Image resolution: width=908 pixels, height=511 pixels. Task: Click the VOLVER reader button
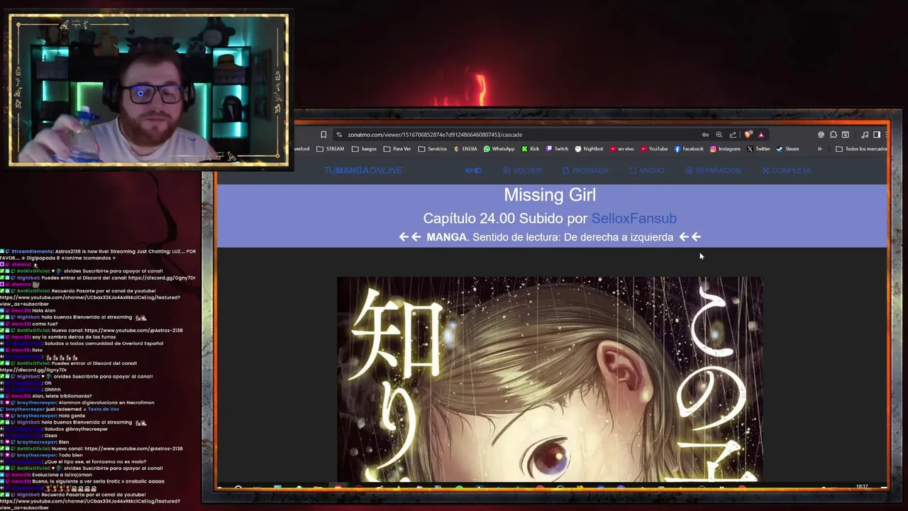522,170
